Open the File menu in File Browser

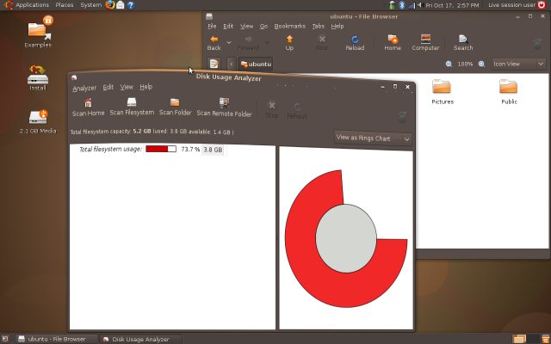pyautogui.click(x=212, y=27)
